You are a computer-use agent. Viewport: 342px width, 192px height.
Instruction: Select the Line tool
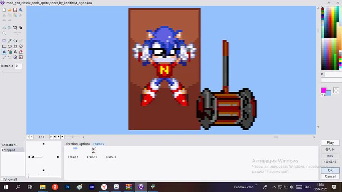(x=21, y=41)
